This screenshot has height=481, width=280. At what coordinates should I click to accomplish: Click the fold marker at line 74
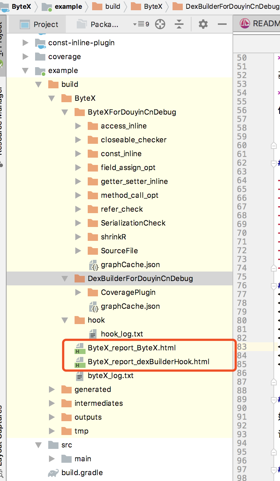[273, 268]
